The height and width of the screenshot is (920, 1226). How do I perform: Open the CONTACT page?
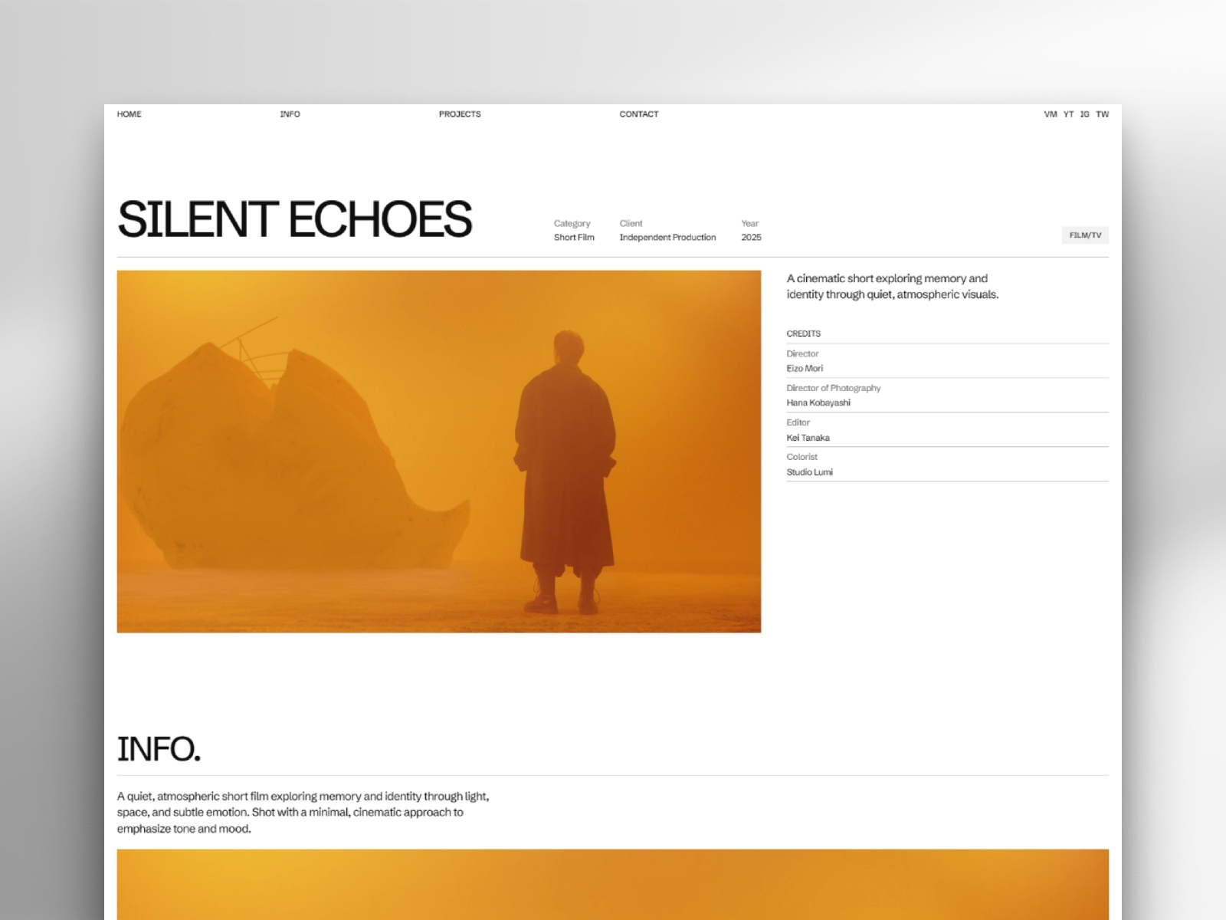[639, 114]
